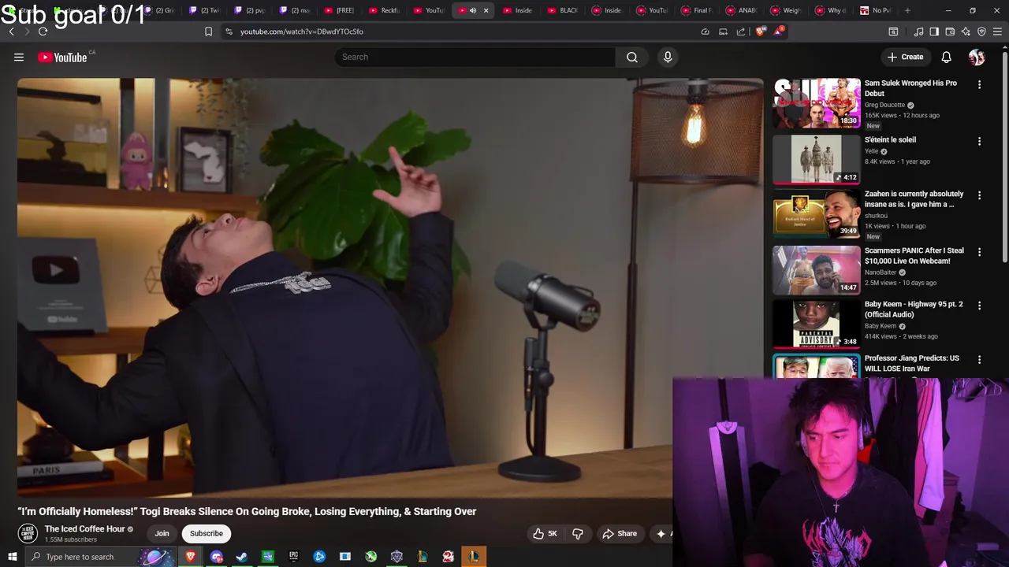Viewport: 1009px width, 567px height.
Task: Open options for Sam Sulek Wronged video
Action: coord(979,84)
